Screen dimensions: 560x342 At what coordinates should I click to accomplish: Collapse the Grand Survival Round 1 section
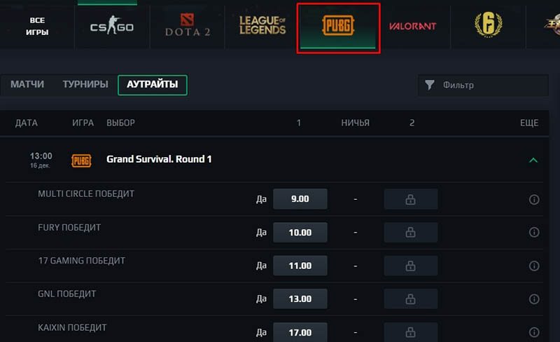[x=533, y=160]
